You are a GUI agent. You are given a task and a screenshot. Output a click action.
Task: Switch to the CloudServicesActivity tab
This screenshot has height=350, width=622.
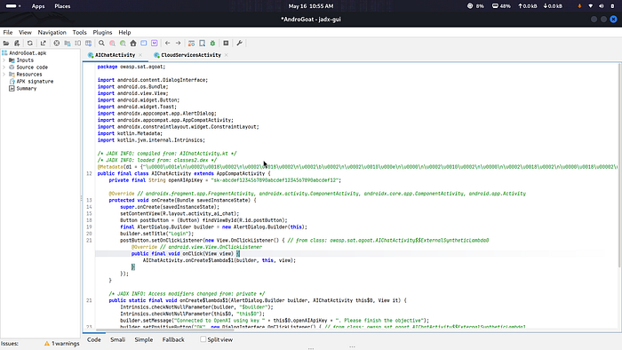(191, 55)
